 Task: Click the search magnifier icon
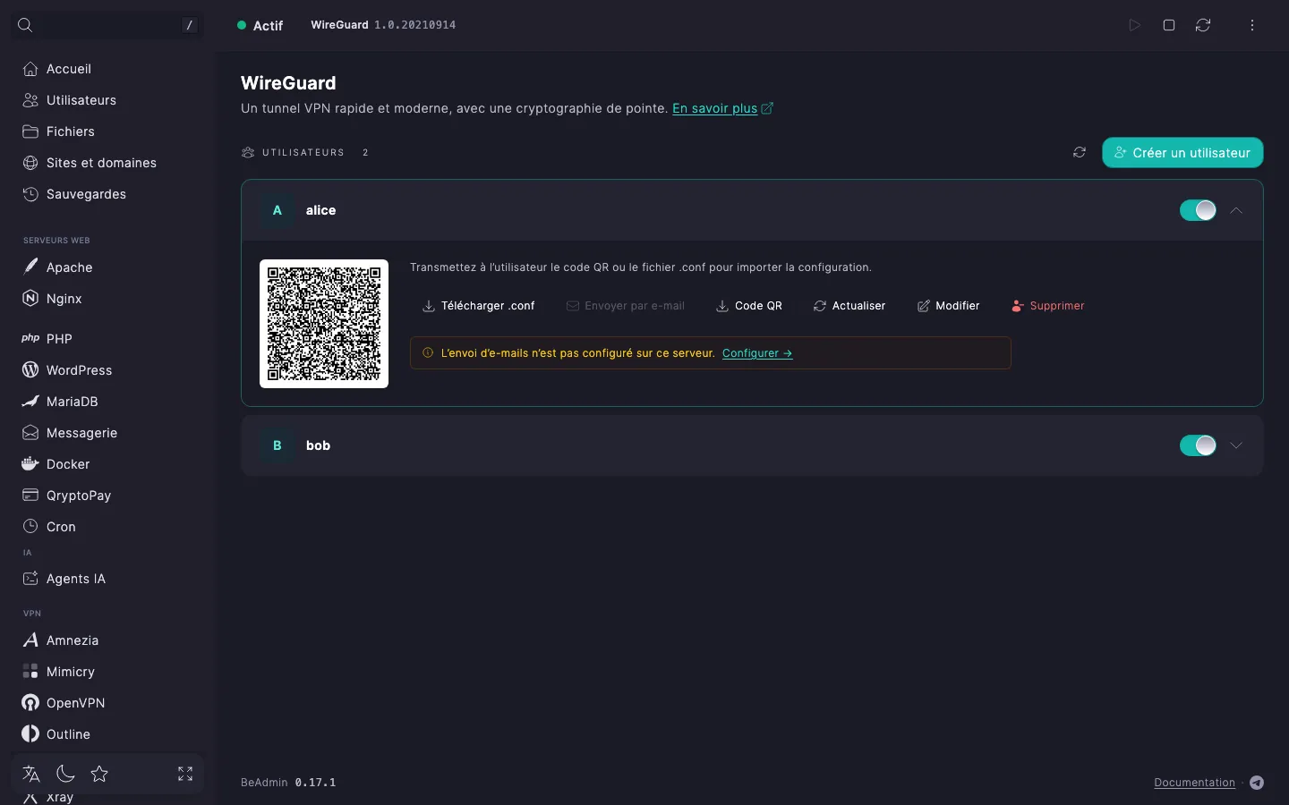[25, 25]
